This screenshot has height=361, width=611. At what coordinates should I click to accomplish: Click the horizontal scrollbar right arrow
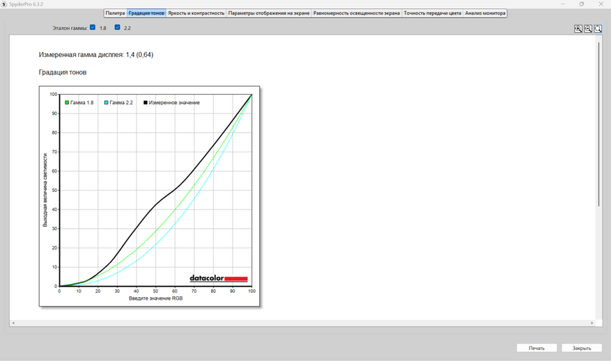pos(592,323)
